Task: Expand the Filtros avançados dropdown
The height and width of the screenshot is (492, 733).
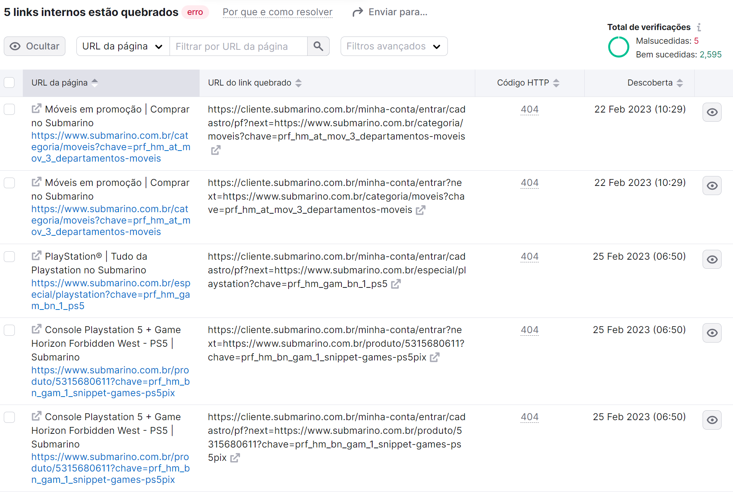Action: [x=394, y=46]
